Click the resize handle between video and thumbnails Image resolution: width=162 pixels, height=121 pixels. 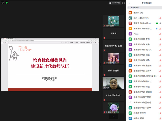[100, 64]
